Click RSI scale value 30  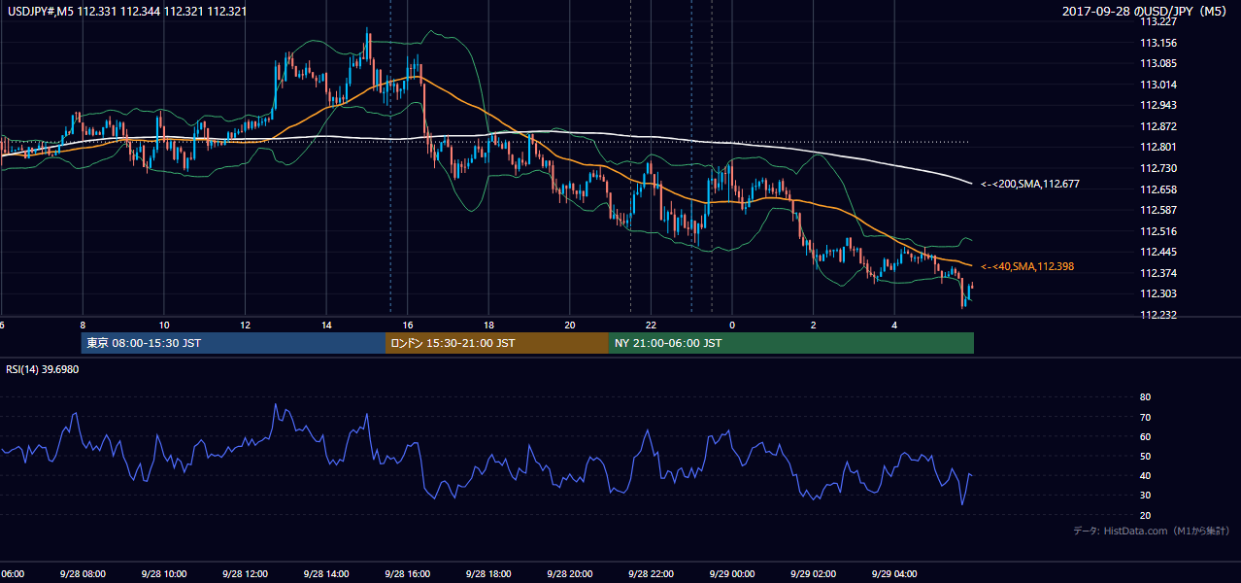point(1145,496)
